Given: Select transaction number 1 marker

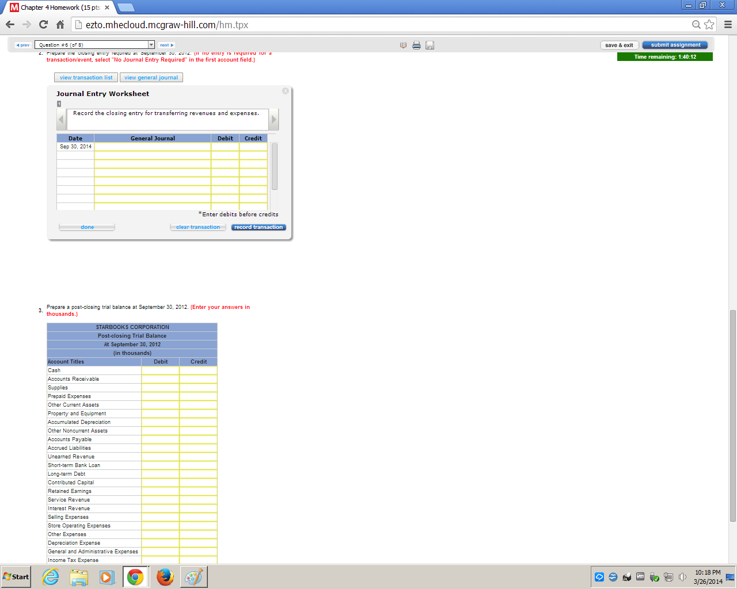Looking at the screenshot, I should coord(59,104).
